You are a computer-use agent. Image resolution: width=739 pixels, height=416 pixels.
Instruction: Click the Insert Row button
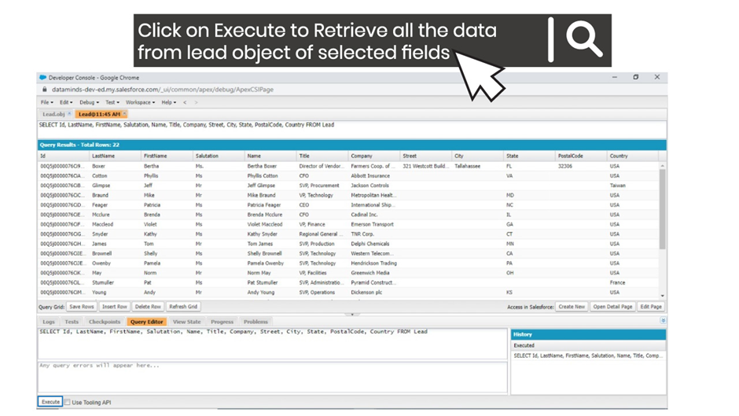pos(115,307)
